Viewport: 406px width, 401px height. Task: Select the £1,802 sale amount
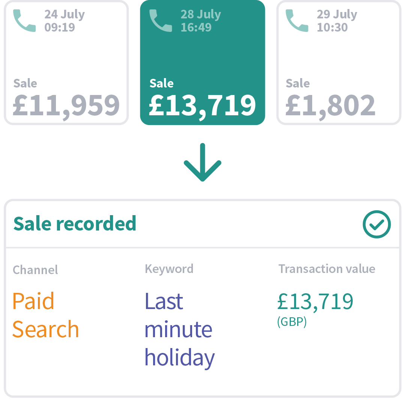tap(330, 106)
